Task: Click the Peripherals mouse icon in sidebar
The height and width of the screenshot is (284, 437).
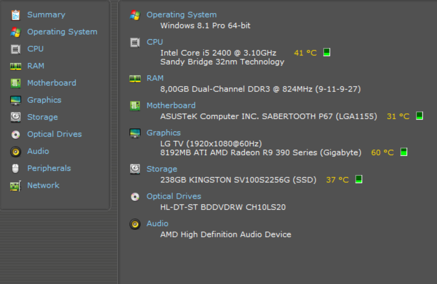Action: point(15,168)
